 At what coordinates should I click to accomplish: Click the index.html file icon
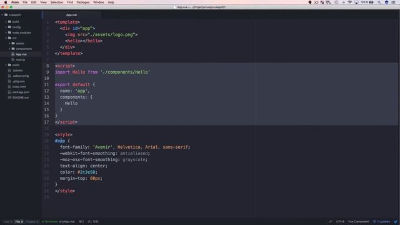pos(9,87)
